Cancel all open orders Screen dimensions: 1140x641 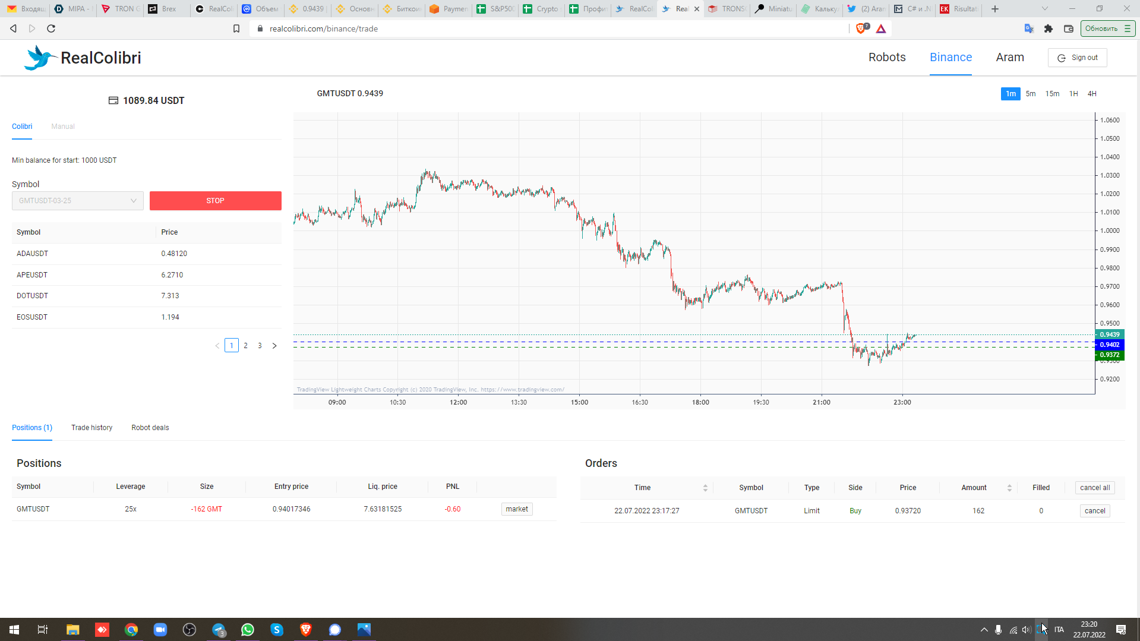pyautogui.click(x=1095, y=488)
